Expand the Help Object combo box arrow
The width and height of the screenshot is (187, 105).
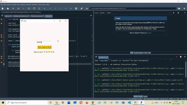tap(170, 13)
